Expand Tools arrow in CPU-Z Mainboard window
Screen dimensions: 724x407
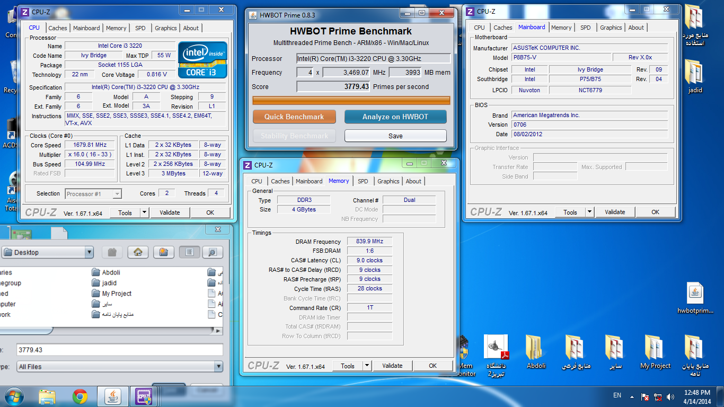589,212
